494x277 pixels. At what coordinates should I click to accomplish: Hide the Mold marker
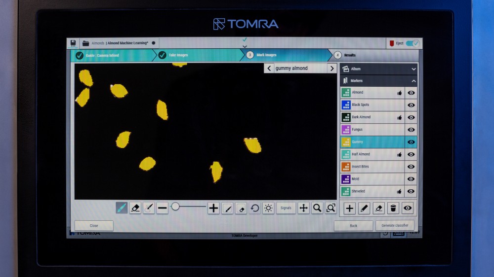coord(411,179)
